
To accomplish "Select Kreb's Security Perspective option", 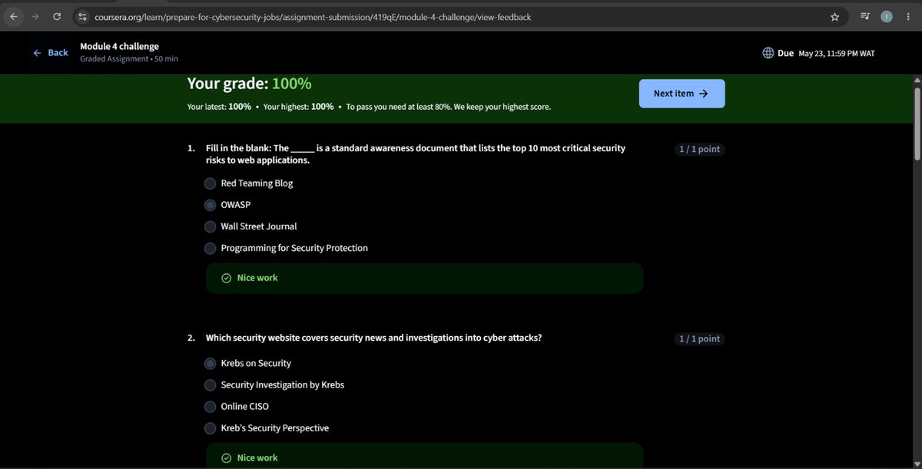I will point(210,428).
